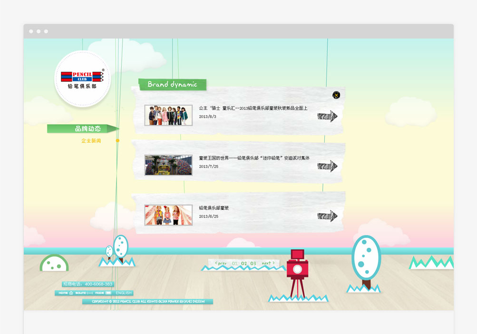Click arrow for the 2013/8/3 news item
The height and width of the screenshot is (334, 477).
pyautogui.click(x=327, y=116)
